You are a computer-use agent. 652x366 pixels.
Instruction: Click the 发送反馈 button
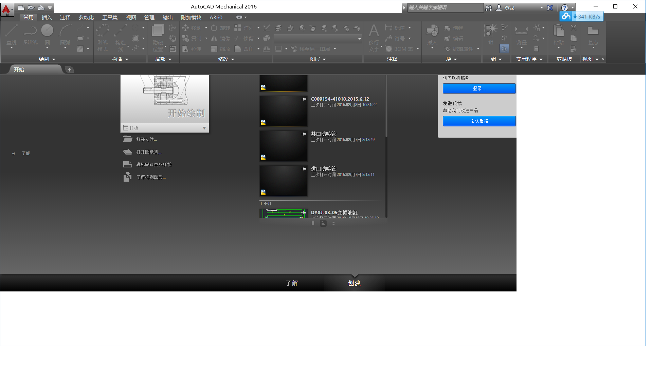(x=479, y=121)
